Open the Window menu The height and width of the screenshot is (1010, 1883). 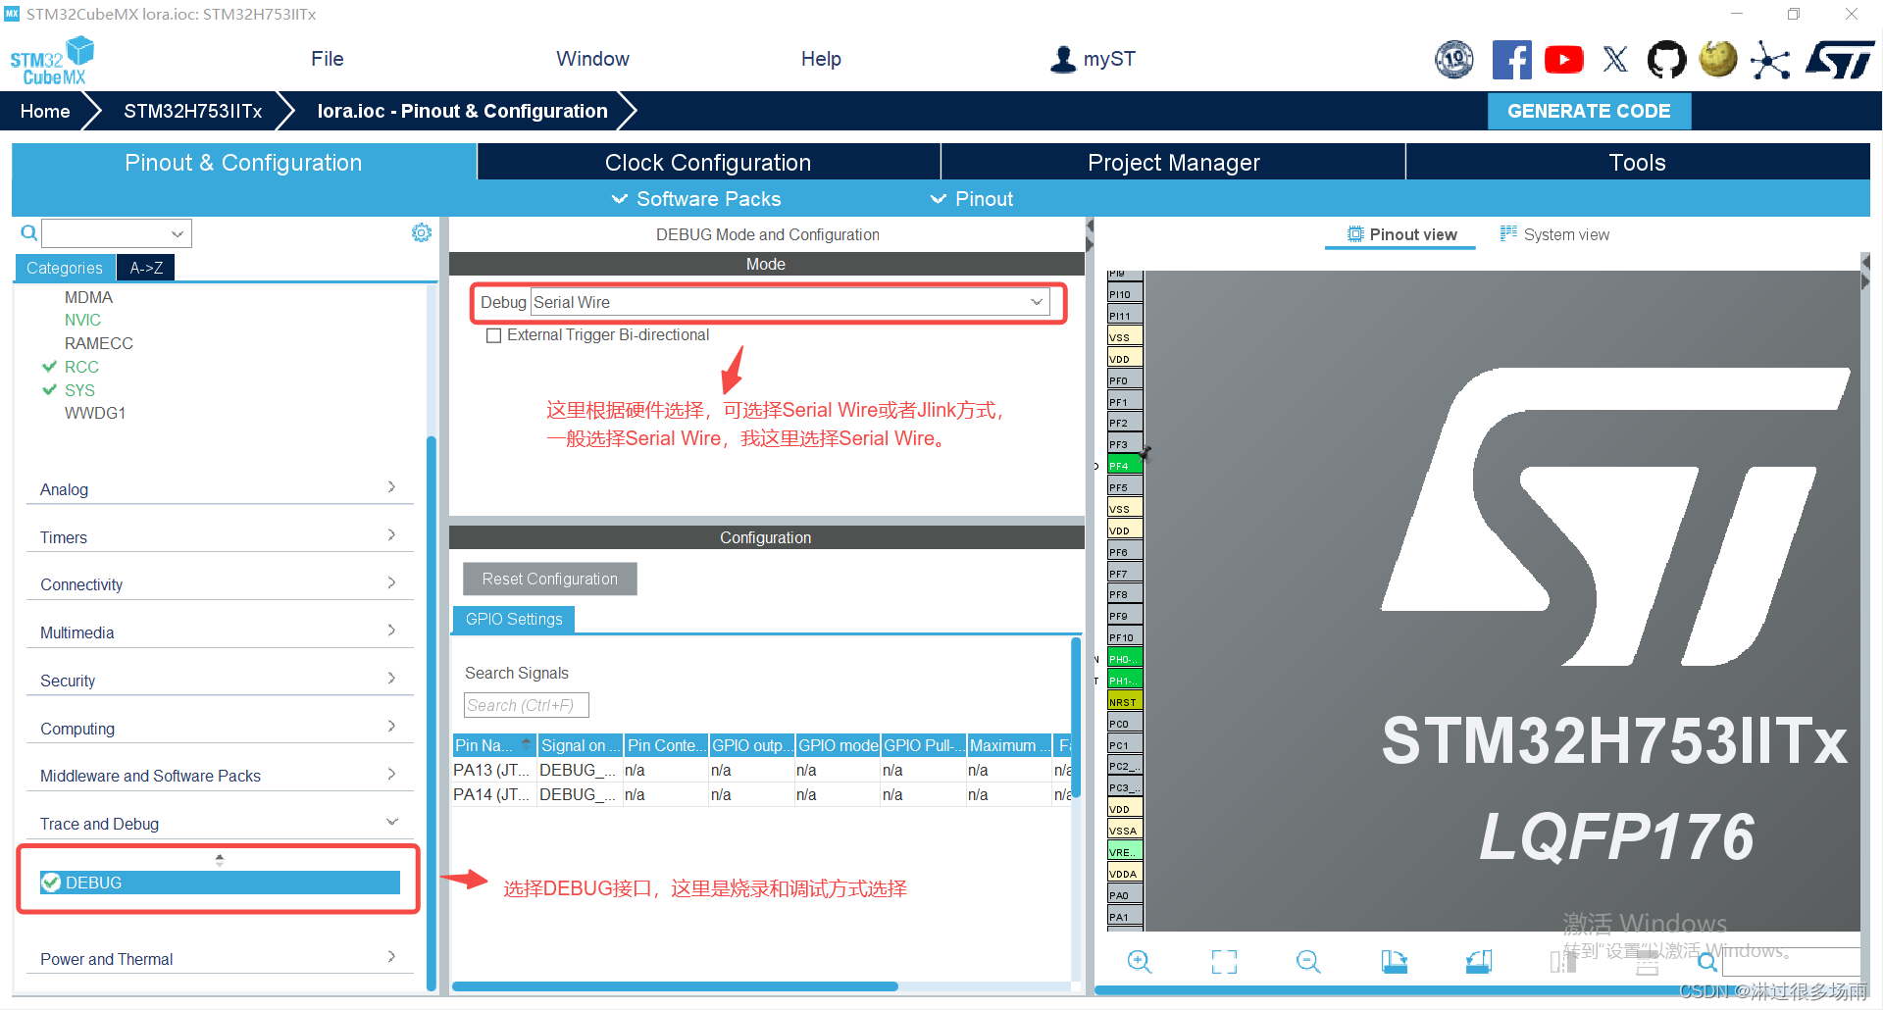click(x=592, y=59)
